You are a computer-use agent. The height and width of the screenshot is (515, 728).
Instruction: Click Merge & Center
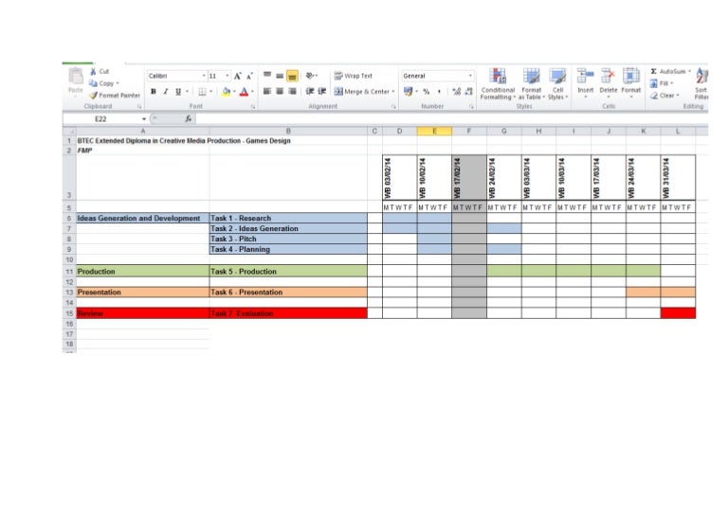pyautogui.click(x=362, y=91)
